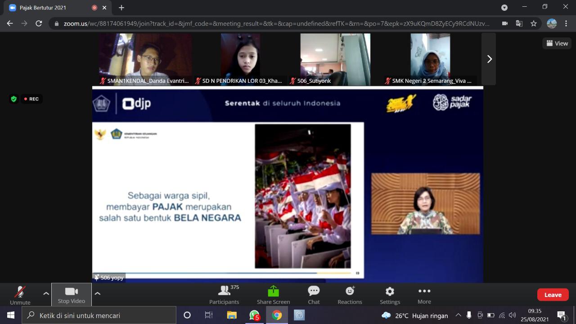
Task: Click the Windows taskbar search box
Action: tap(99, 315)
